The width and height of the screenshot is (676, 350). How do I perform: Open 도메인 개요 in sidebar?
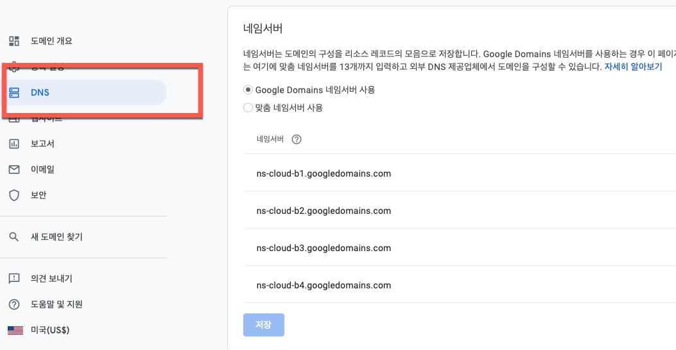click(x=51, y=41)
